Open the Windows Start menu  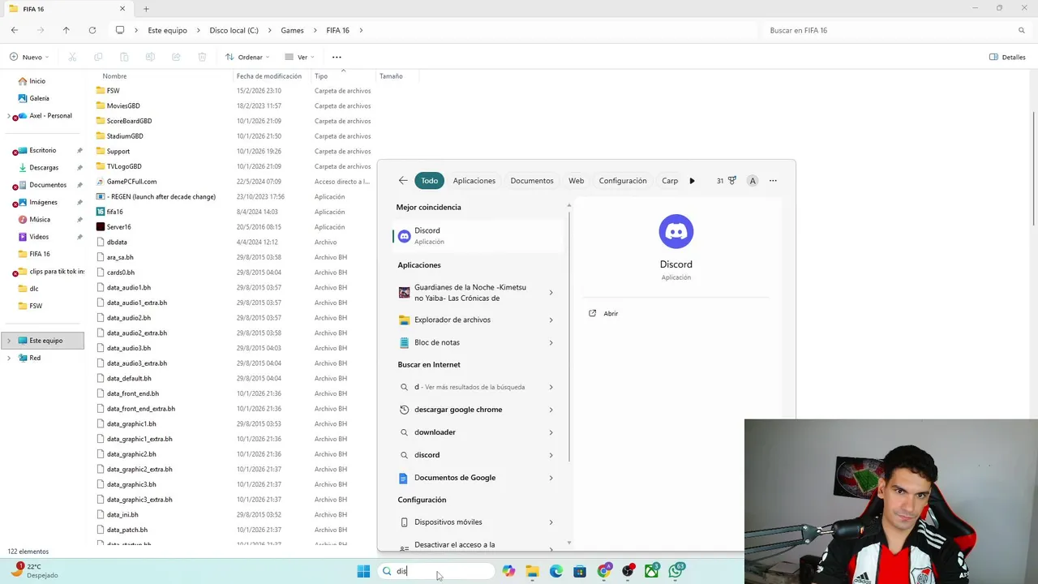pos(363,571)
